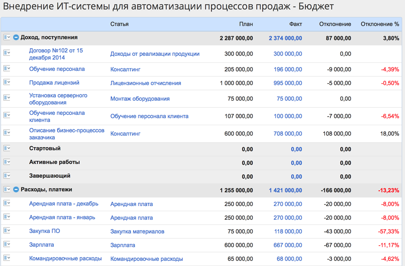Viewport: 405px width, 266px height.
Task: Click fact value 196 000,00
Action: 288,69
